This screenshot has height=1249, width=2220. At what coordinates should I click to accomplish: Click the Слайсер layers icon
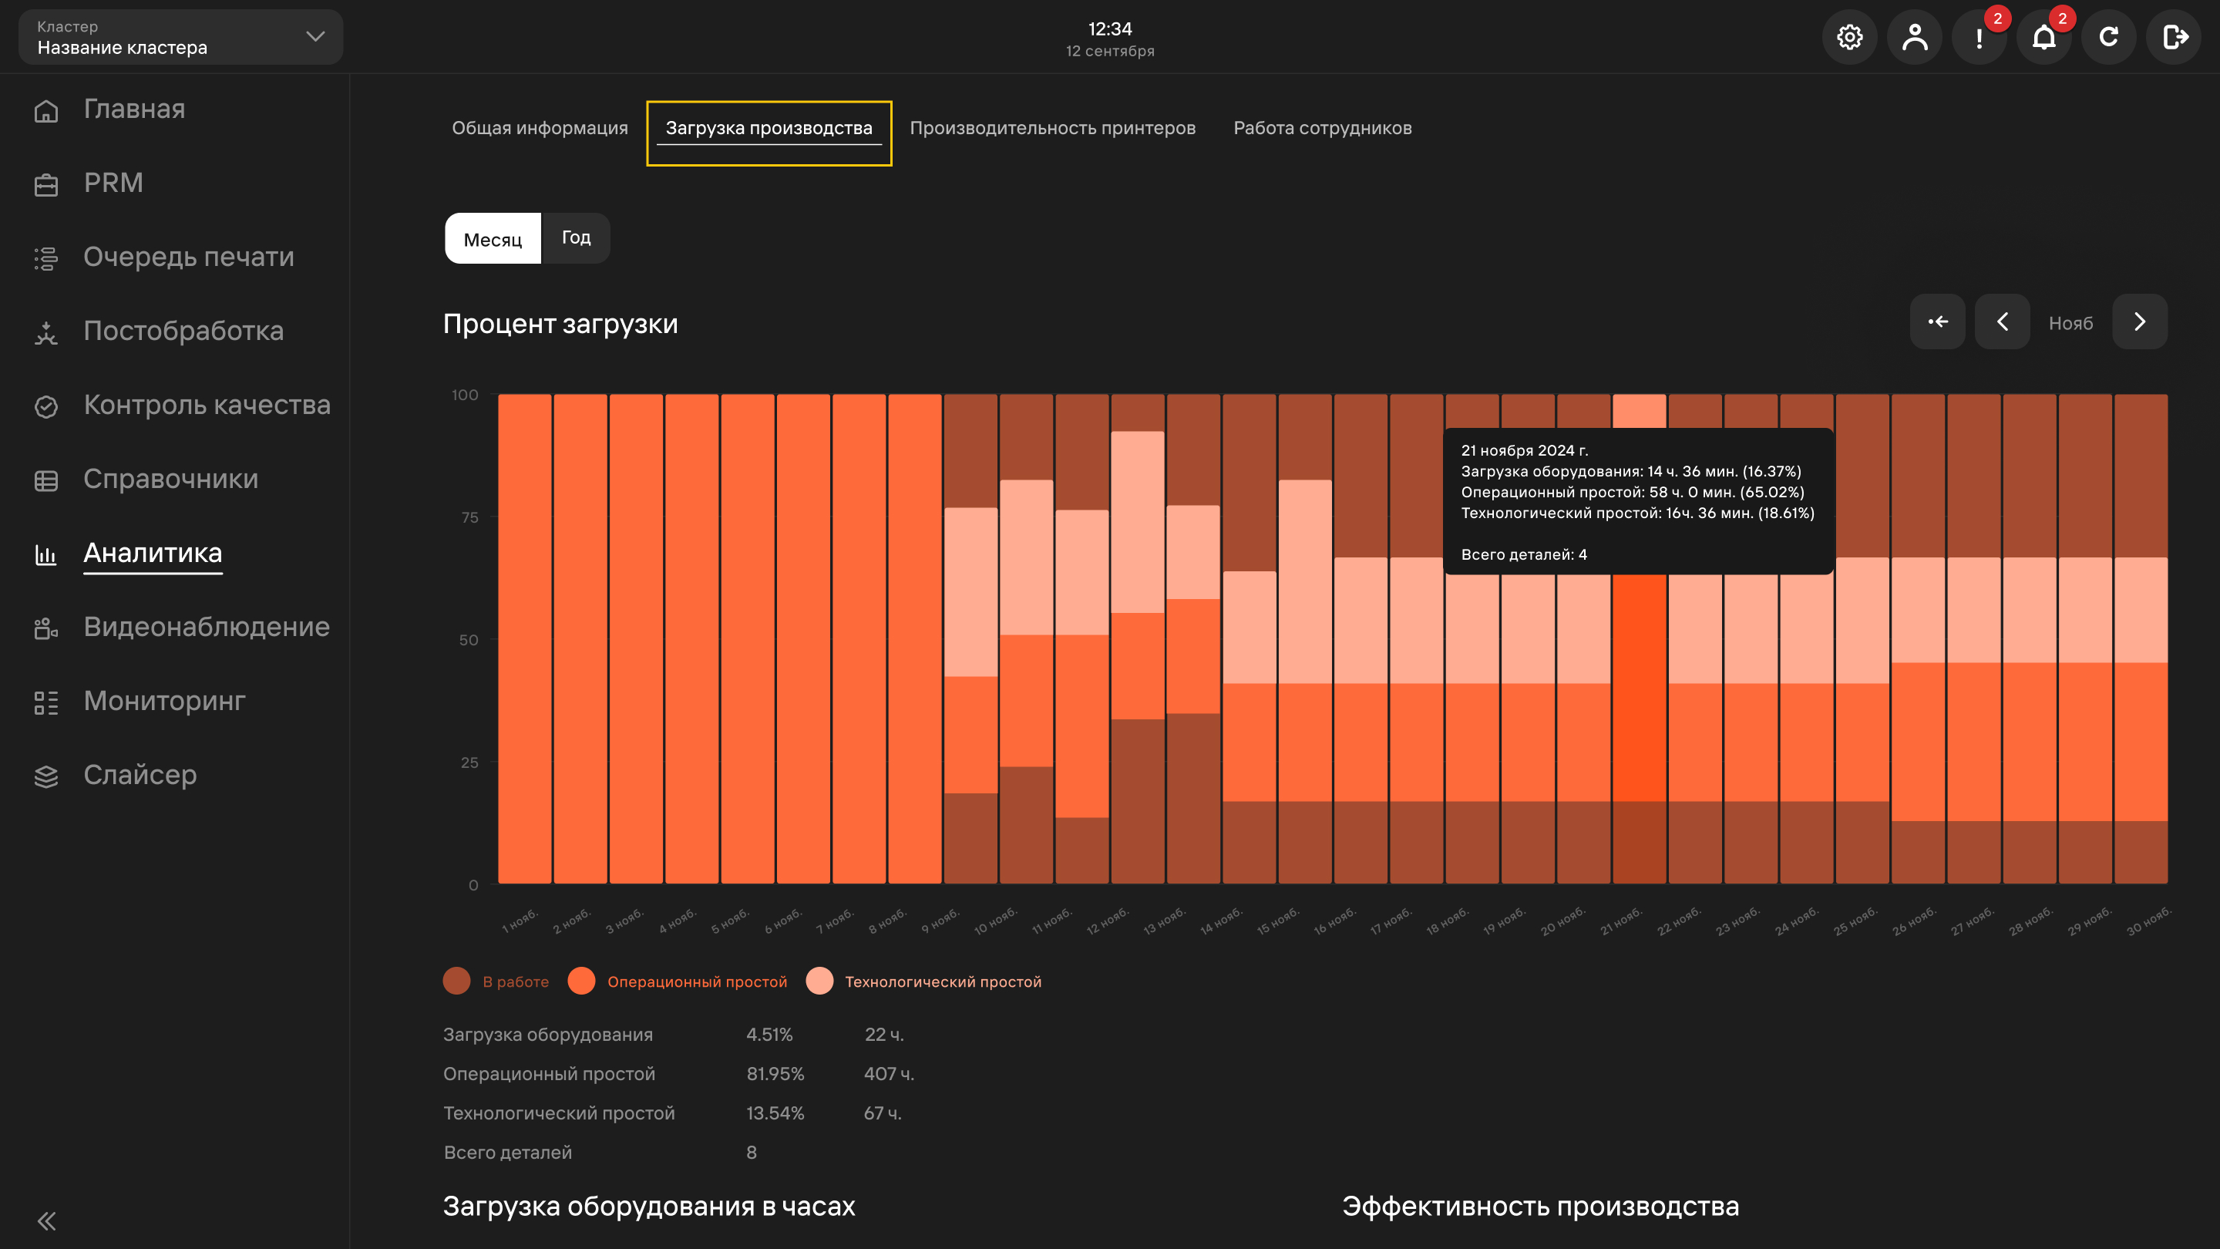[46, 776]
